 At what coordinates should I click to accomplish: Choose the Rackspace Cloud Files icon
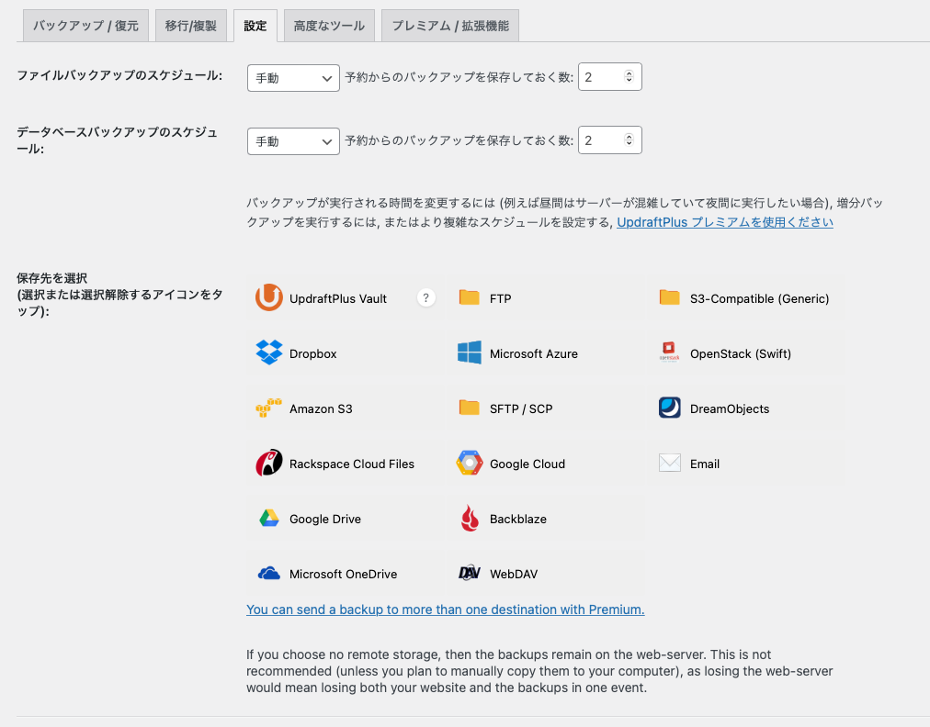coord(268,463)
